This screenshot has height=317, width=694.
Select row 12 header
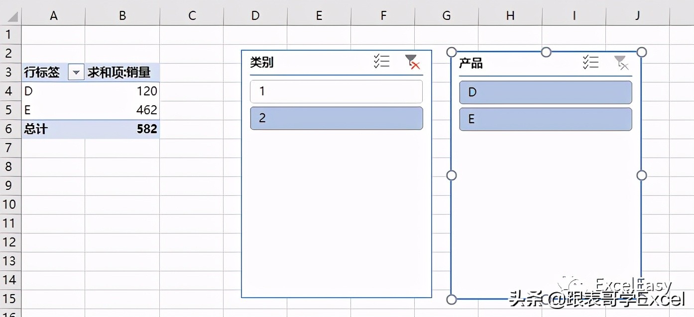click(10, 242)
